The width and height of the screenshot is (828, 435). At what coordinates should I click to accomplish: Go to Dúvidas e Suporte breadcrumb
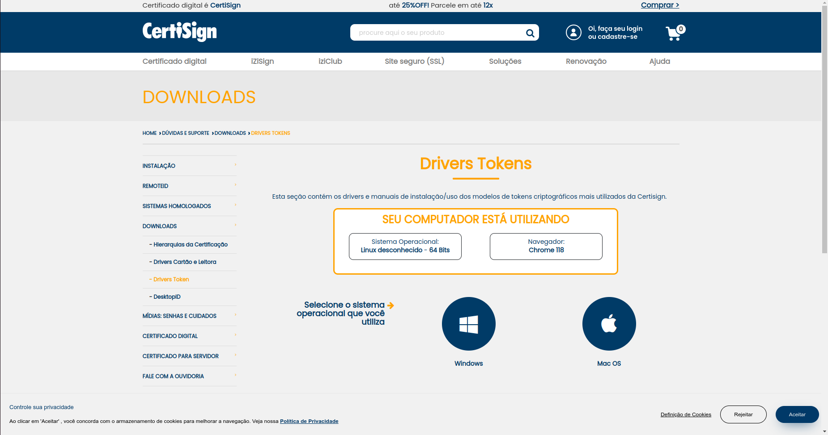click(186, 133)
